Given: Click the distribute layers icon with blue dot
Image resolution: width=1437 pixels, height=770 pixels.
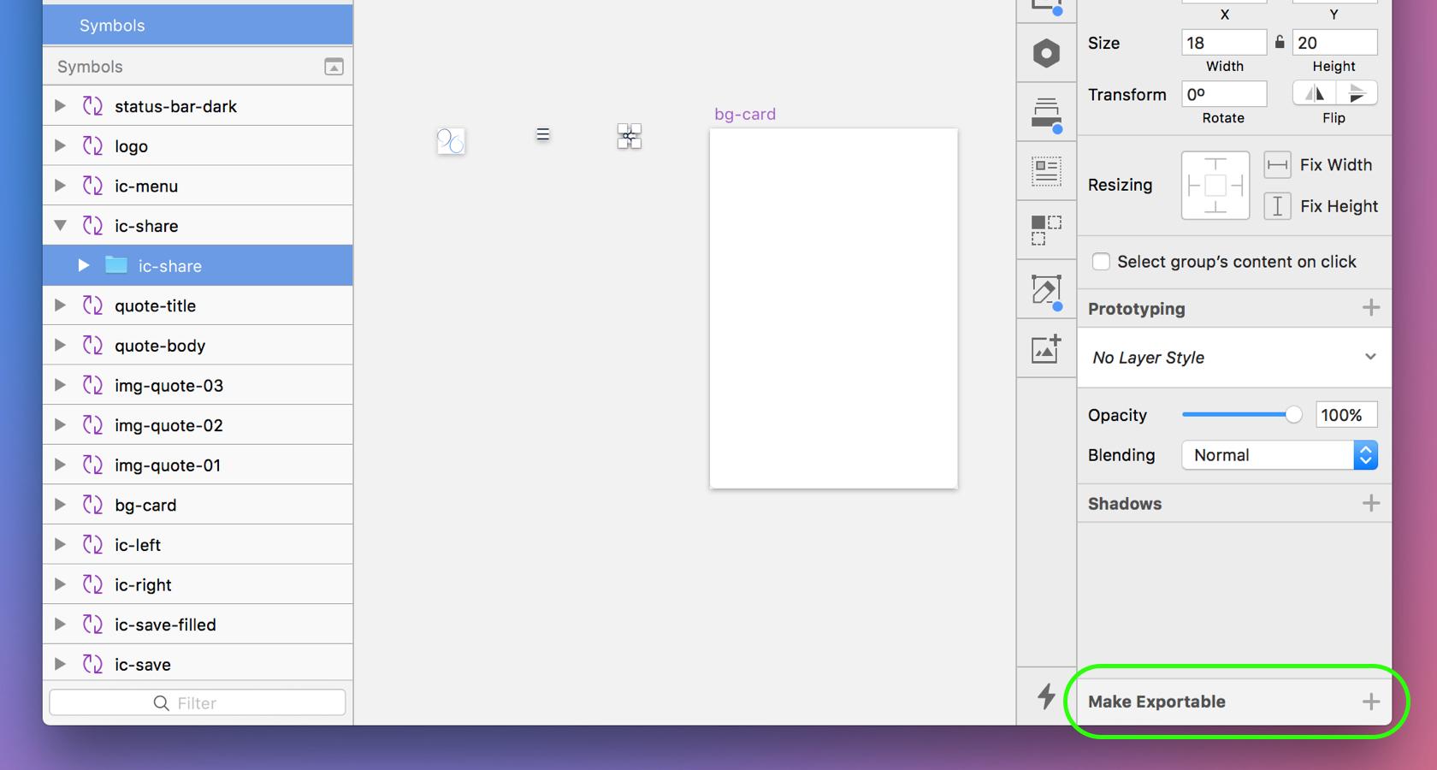Looking at the screenshot, I should pos(1046,112).
